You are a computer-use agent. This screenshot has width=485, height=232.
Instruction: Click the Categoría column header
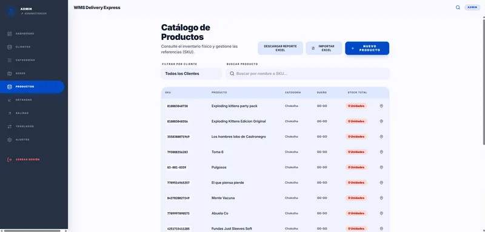[x=293, y=92]
